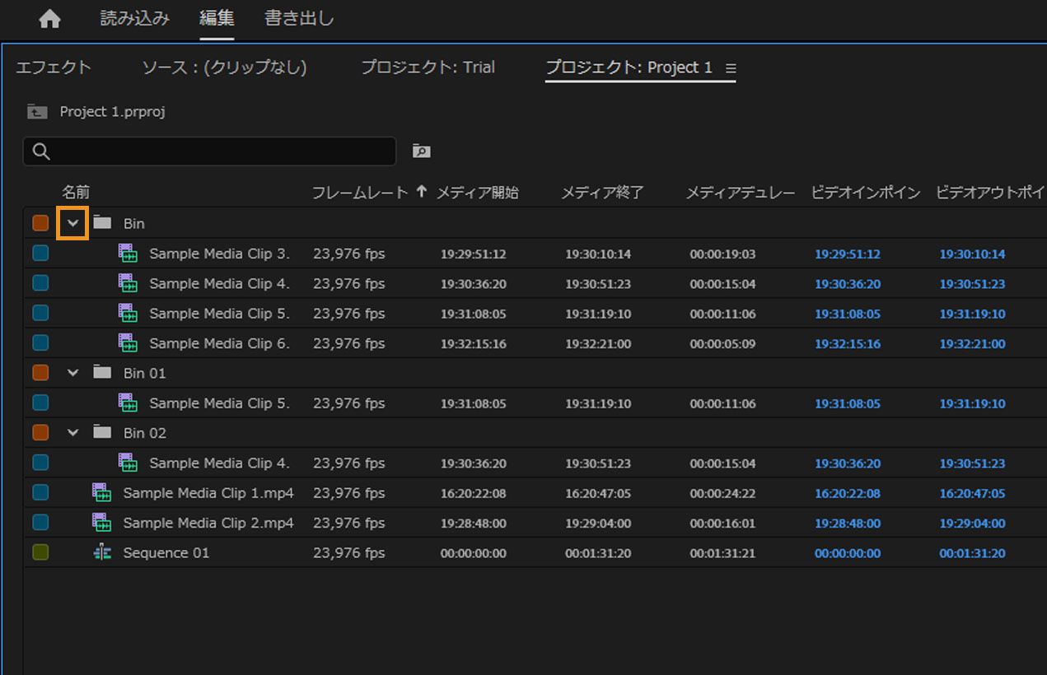Click the clip icon of Sample Media Clip 6
Viewport: 1047px width, 675px height.
click(x=128, y=343)
